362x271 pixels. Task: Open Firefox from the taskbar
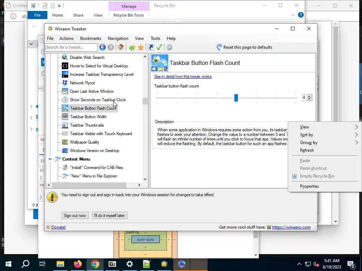pyautogui.click(x=77, y=264)
